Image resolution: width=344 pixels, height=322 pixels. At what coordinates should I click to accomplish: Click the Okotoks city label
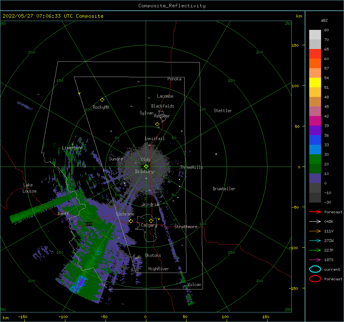click(153, 255)
